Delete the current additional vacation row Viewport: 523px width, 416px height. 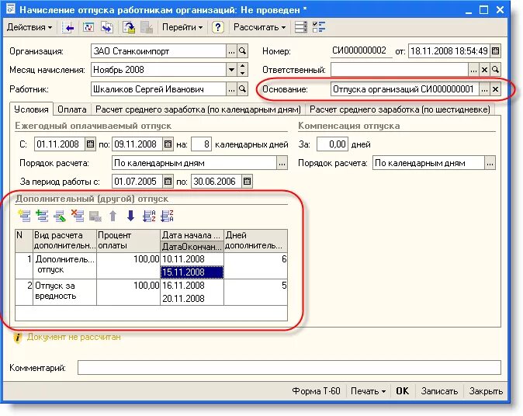[78, 216]
